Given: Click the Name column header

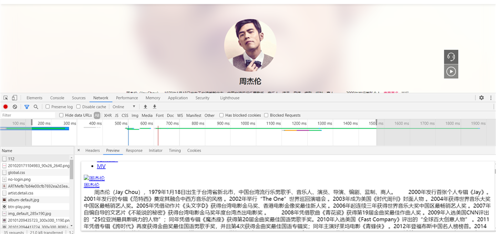Looking at the screenshot, I should (37, 151).
